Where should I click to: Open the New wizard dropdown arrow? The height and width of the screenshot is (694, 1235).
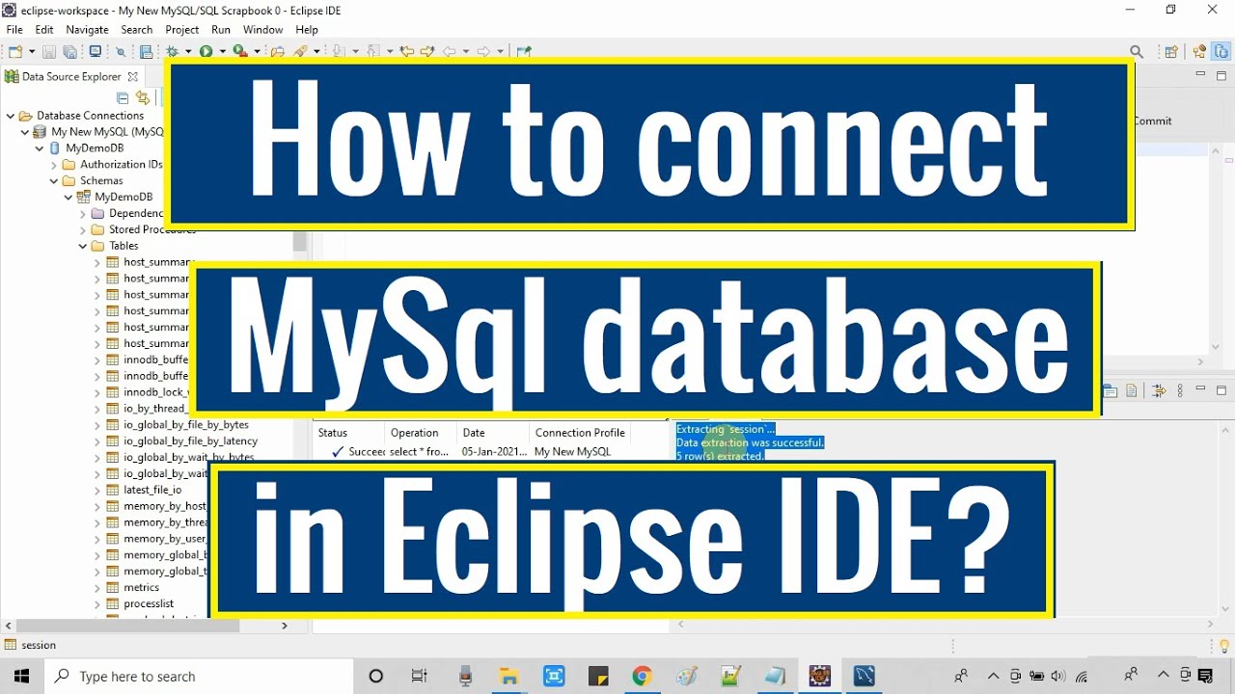point(32,52)
